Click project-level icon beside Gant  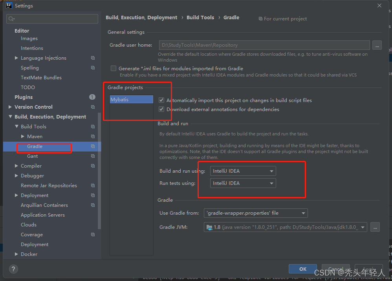93,156
